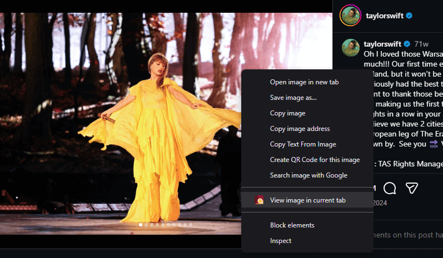Open the comment bubble icon under the post
Image resolution: width=443 pixels, height=258 pixels.
(x=390, y=188)
